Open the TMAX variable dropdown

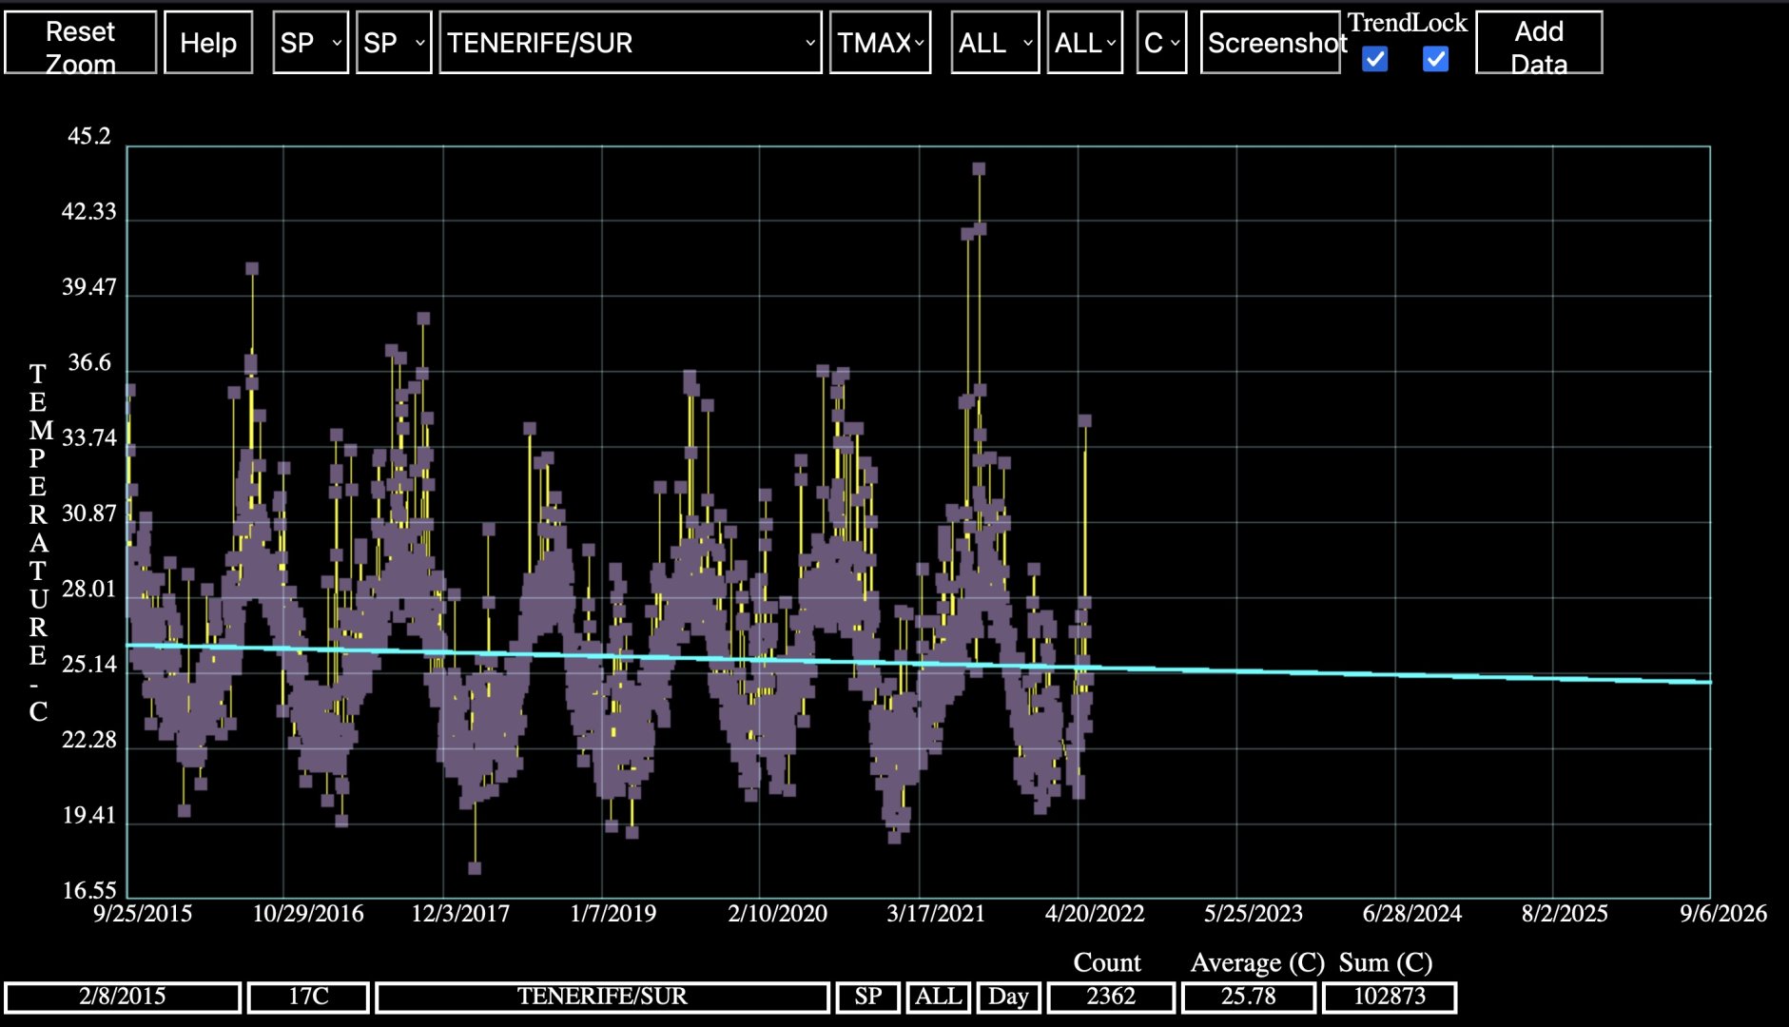(880, 43)
